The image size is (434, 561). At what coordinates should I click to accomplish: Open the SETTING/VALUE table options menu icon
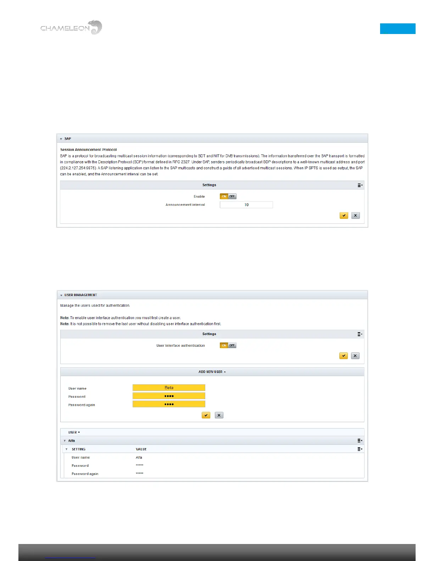[360, 449]
